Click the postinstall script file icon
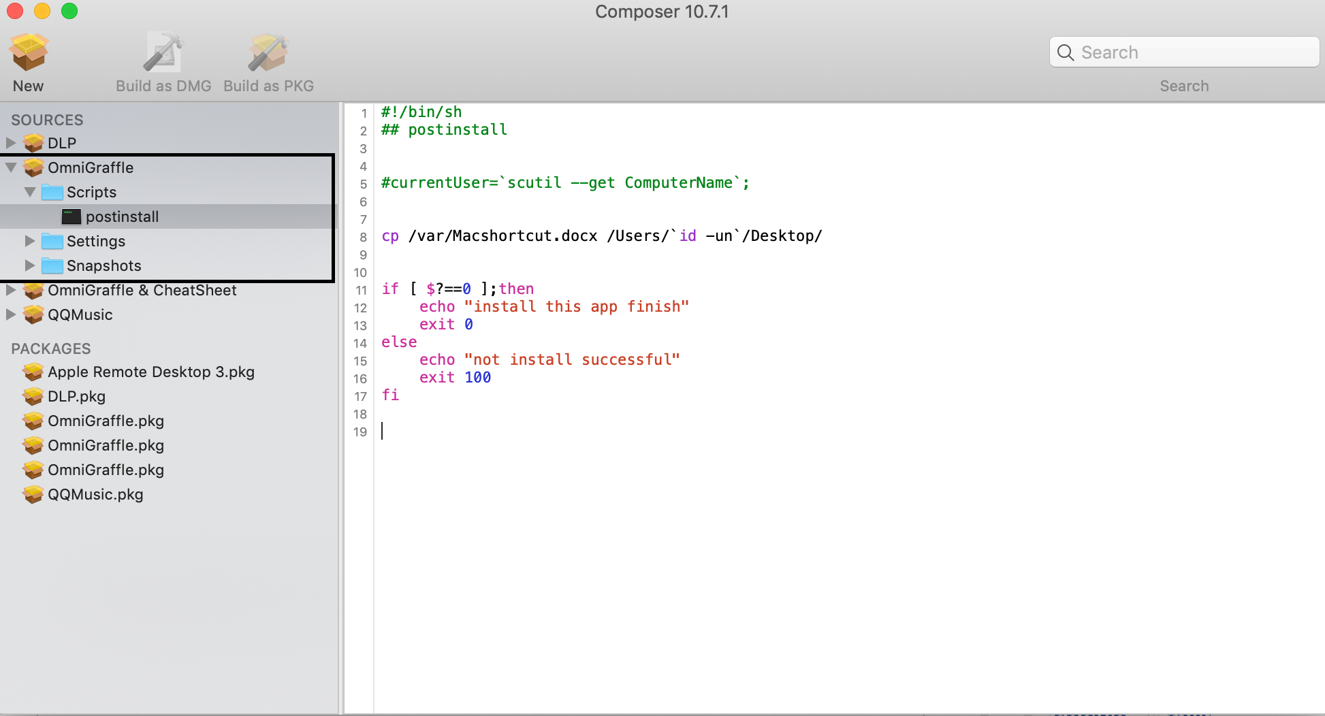 click(x=71, y=216)
